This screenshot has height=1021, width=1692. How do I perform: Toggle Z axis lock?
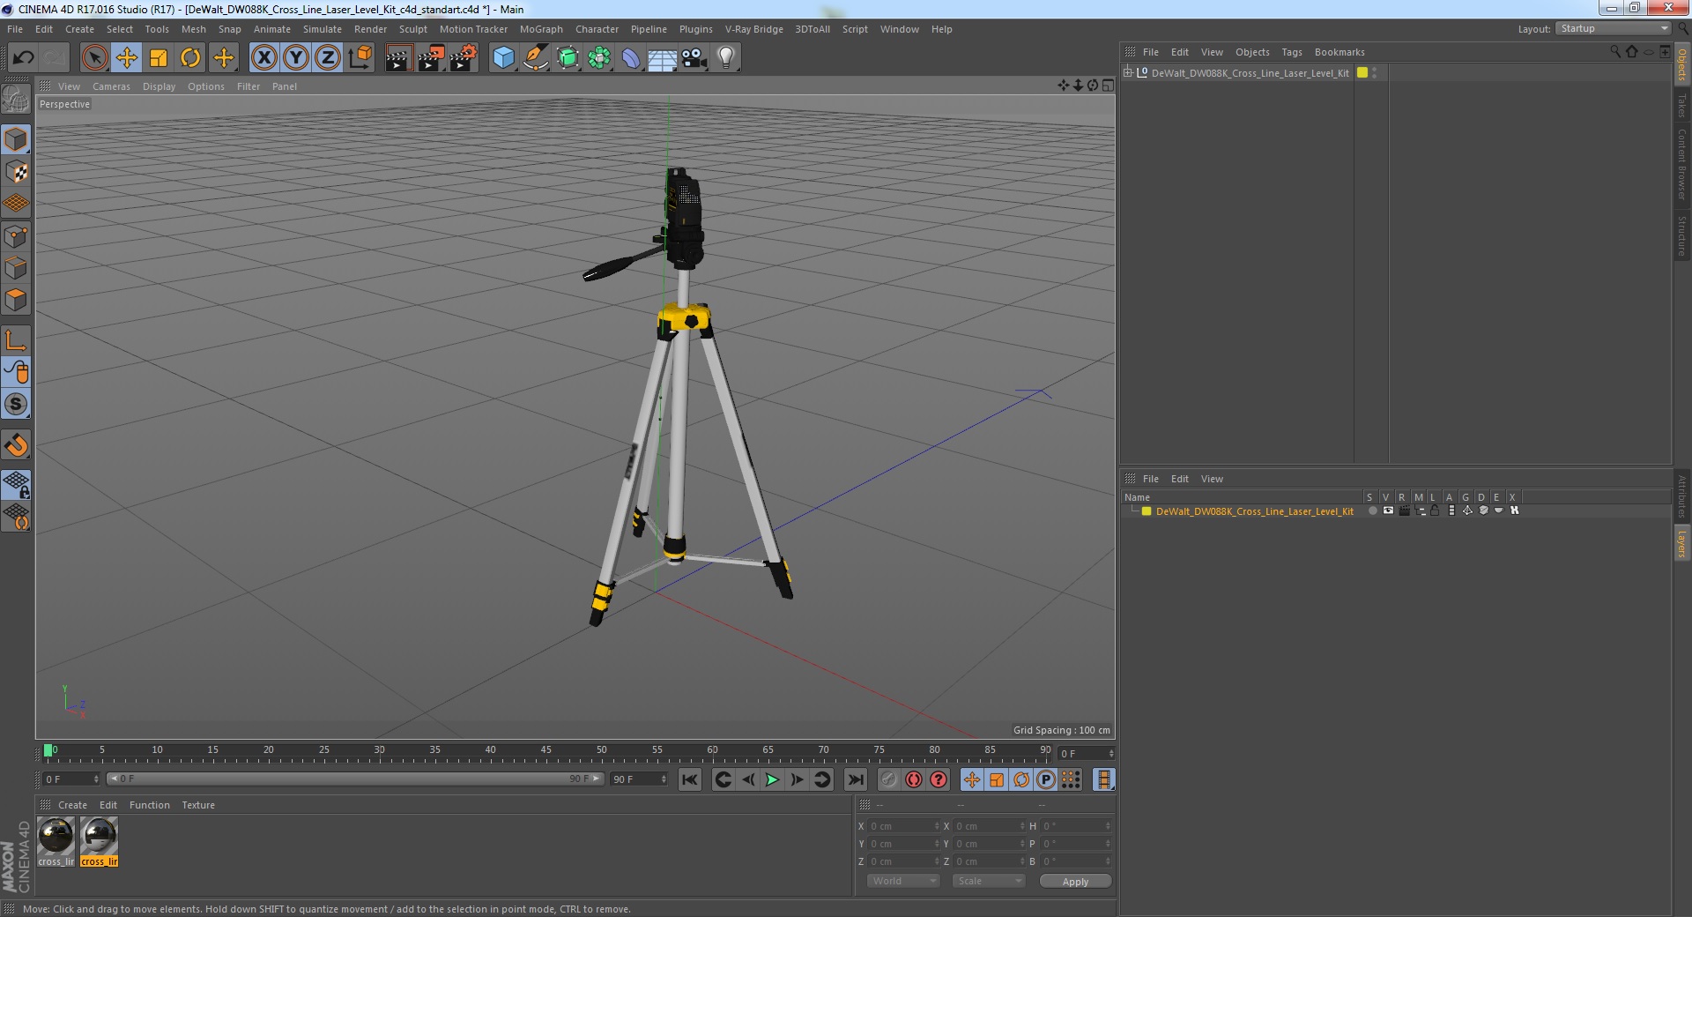[x=328, y=58]
